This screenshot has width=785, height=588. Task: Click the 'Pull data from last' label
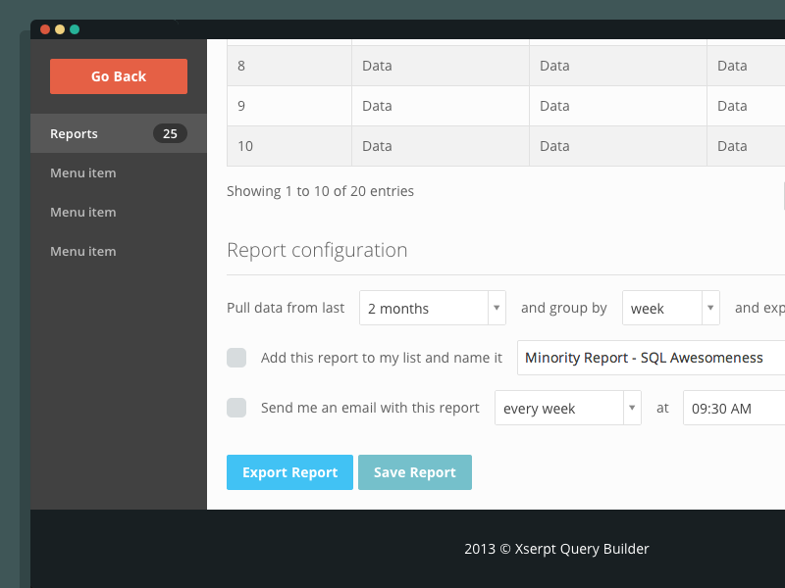(x=286, y=308)
